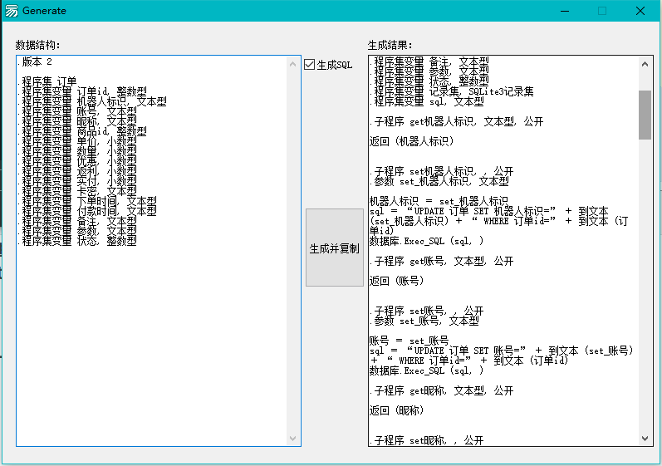This screenshot has width=662, height=466.
Task: Click the 生成结果 scrollbar thumb
Action: pyautogui.click(x=645, y=115)
